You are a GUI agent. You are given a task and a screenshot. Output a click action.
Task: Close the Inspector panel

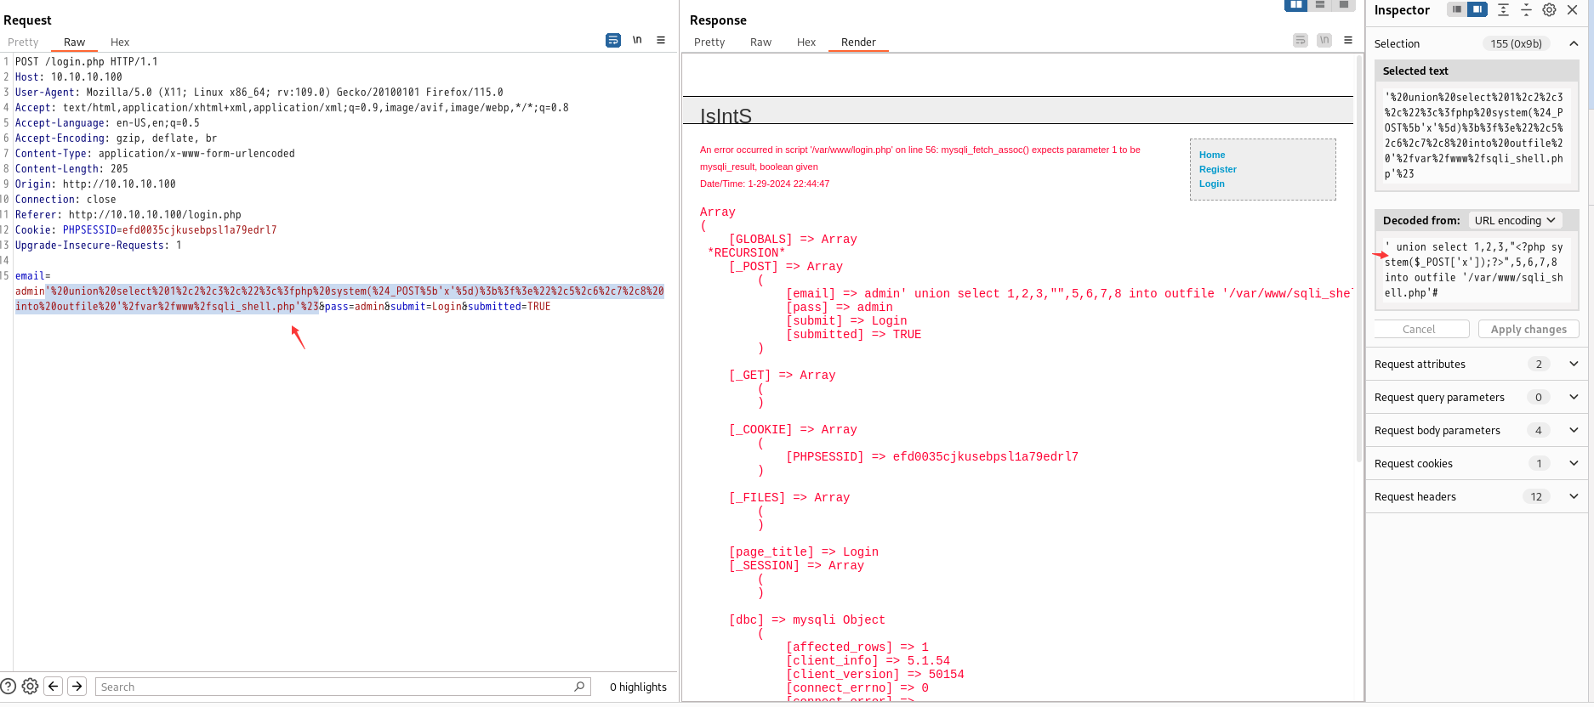coord(1573,9)
